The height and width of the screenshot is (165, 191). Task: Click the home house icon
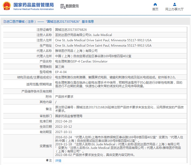coord(155,5)
